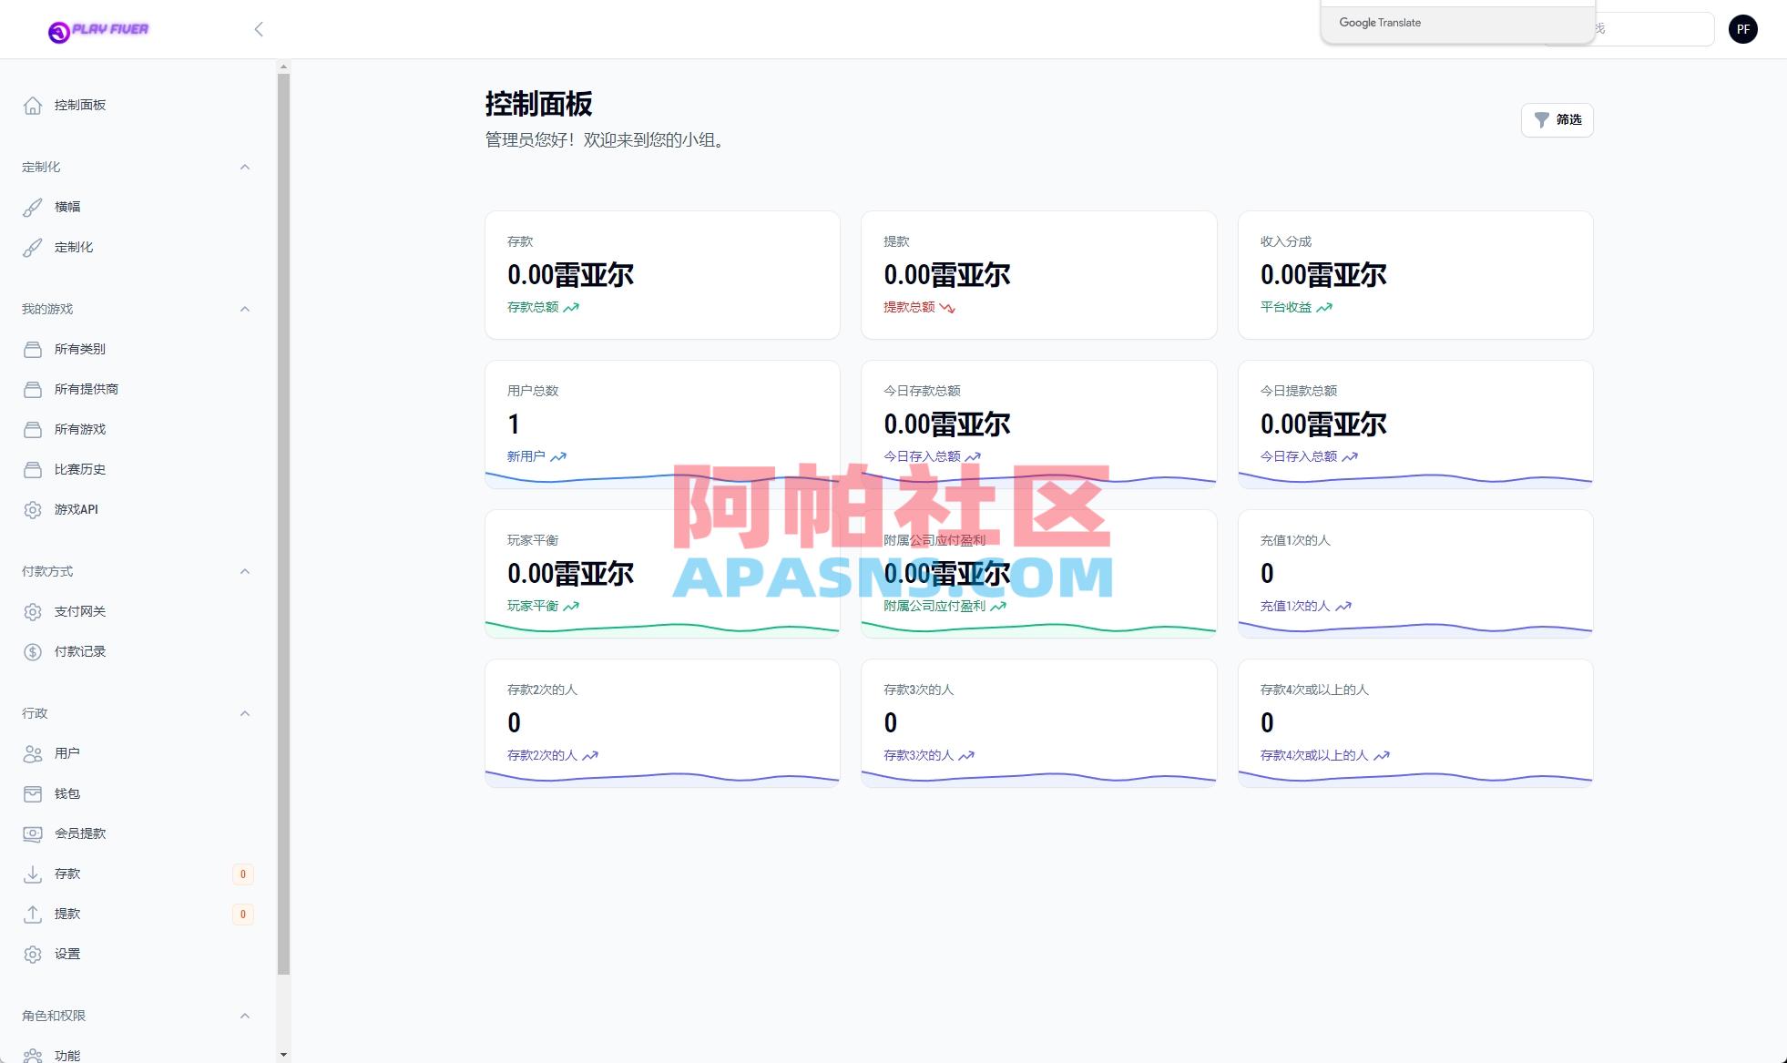Click the 付款记录 payment records icon
The image size is (1787, 1063).
[x=33, y=651]
